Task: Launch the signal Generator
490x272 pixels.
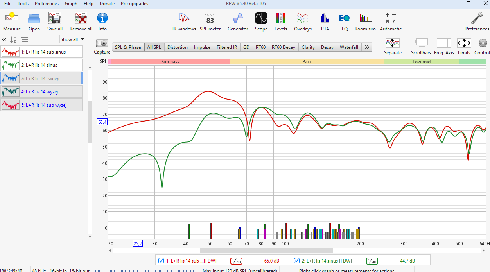Action: click(x=238, y=21)
